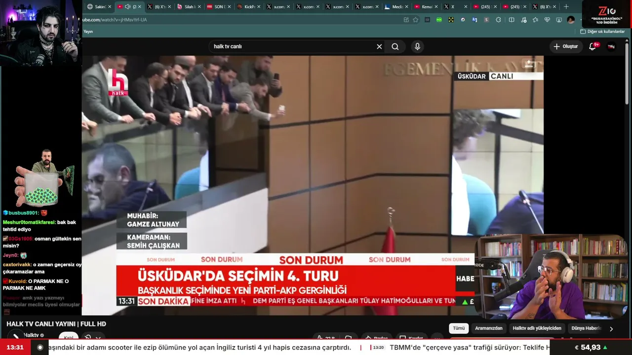Select the 'Halktv adlı yükleyiciden' chip

pos(537,328)
